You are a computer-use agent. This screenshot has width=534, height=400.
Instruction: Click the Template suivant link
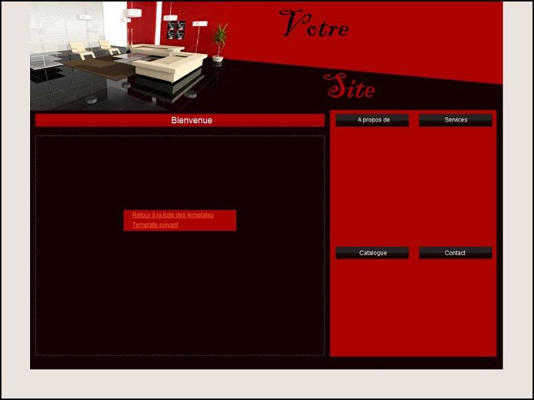155,225
